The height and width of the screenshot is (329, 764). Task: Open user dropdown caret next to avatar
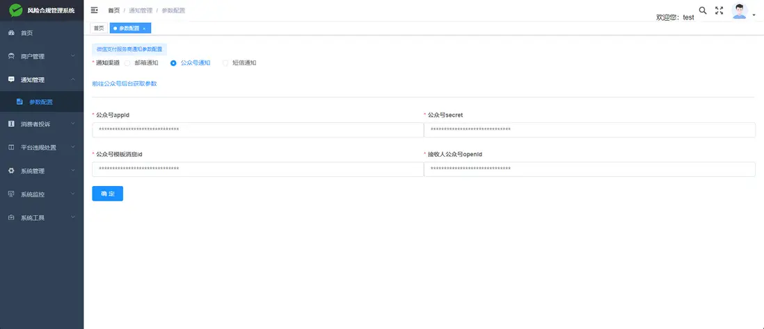[754, 15]
